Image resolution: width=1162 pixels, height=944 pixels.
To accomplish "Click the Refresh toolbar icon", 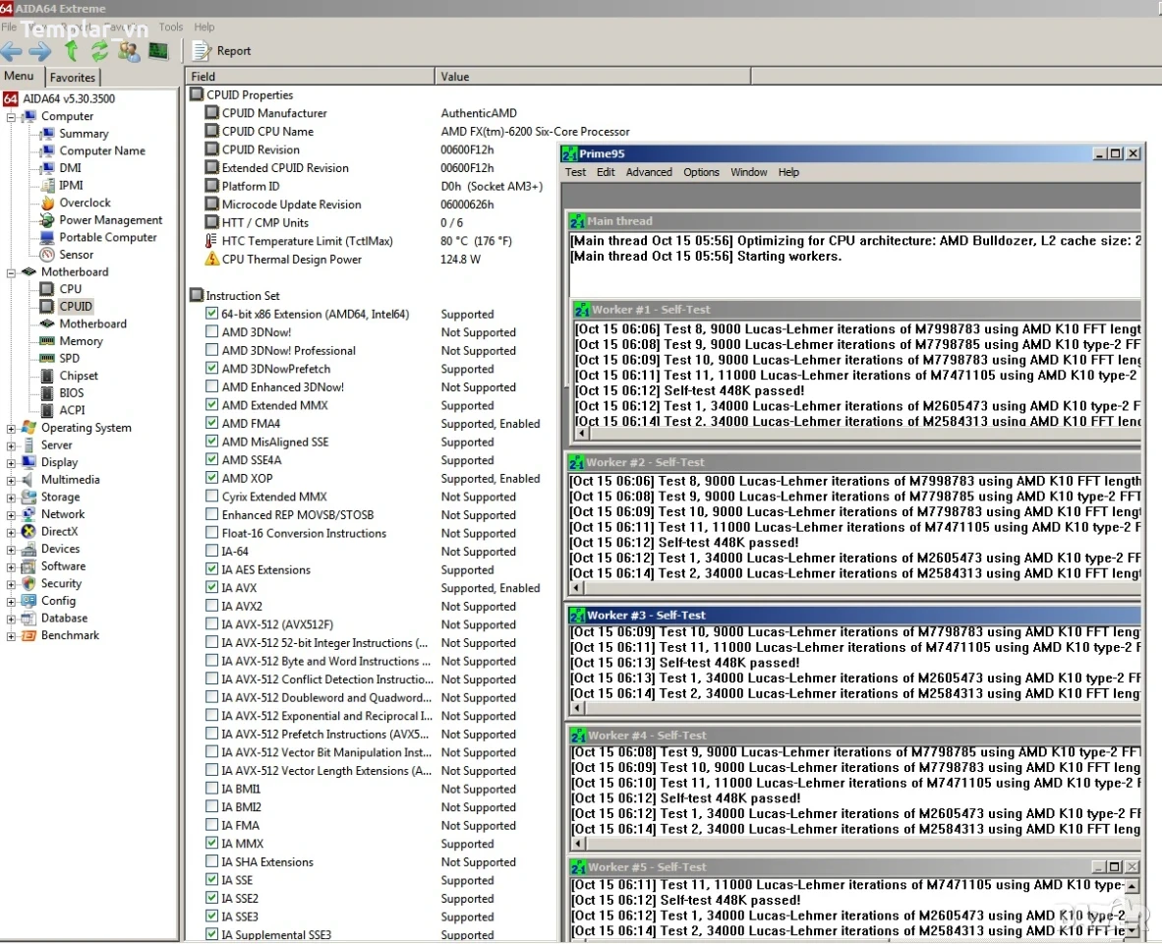I will point(99,51).
